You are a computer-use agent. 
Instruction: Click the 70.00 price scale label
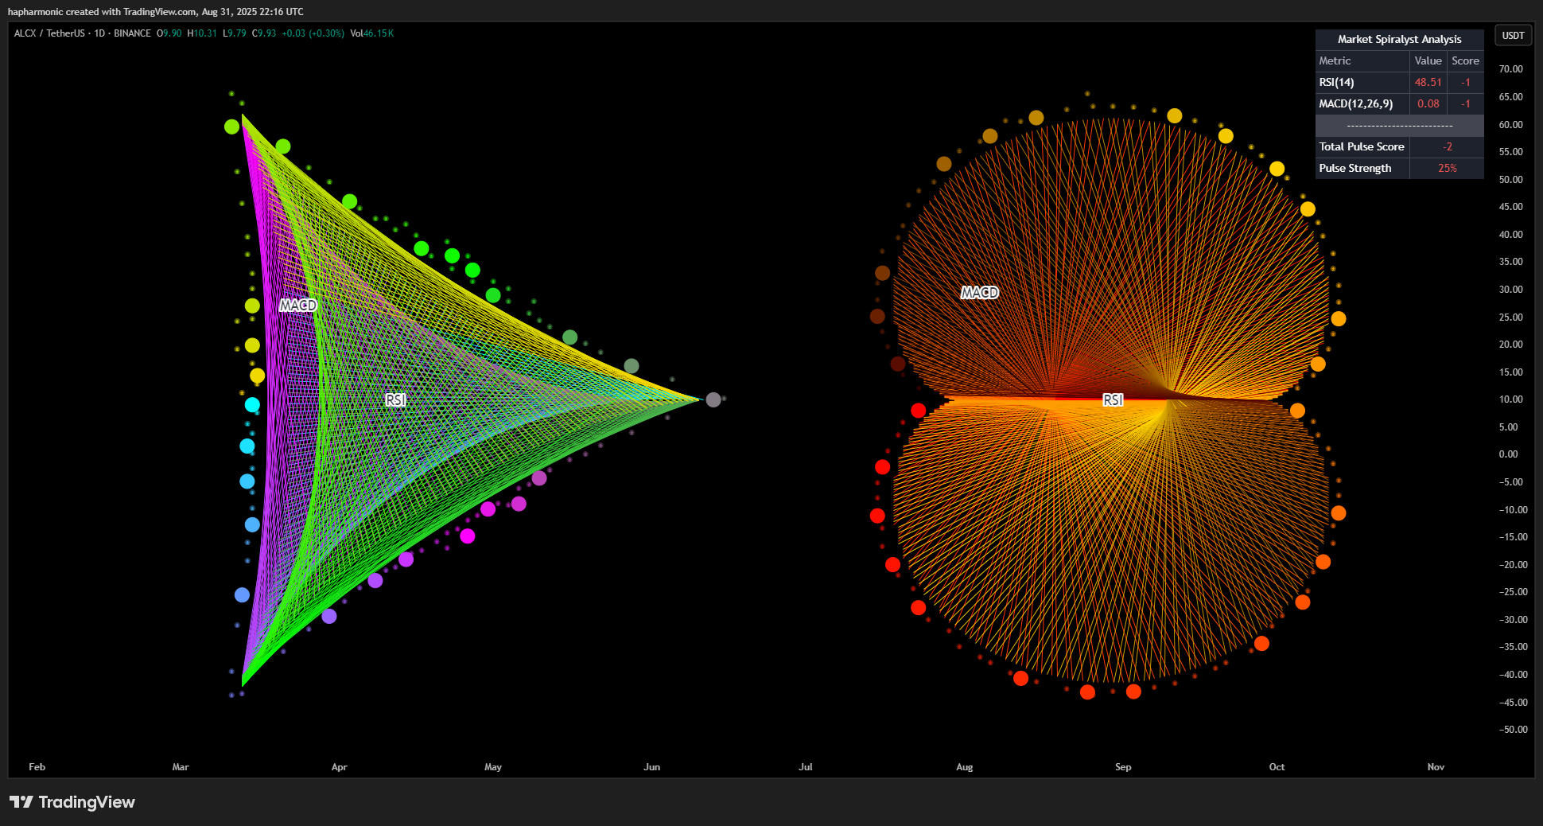1510,69
